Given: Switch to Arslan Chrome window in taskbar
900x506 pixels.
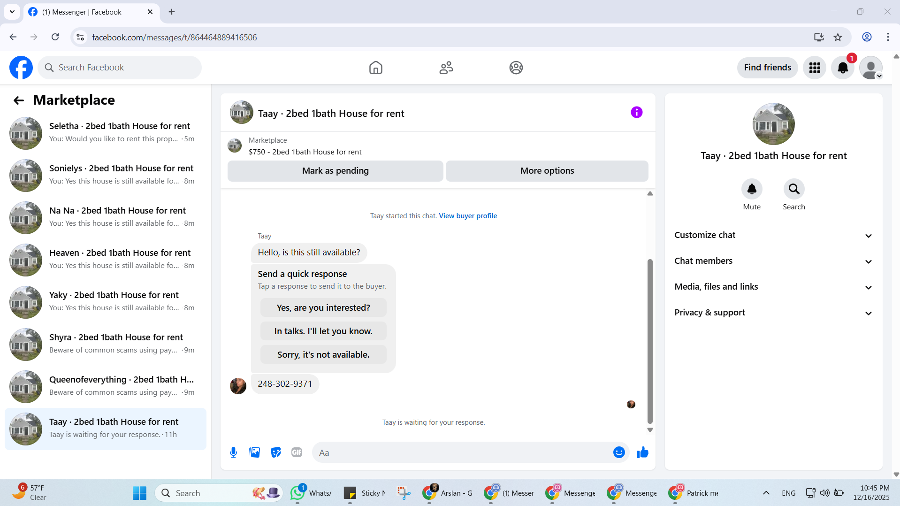Looking at the screenshot, I should 448,493.
